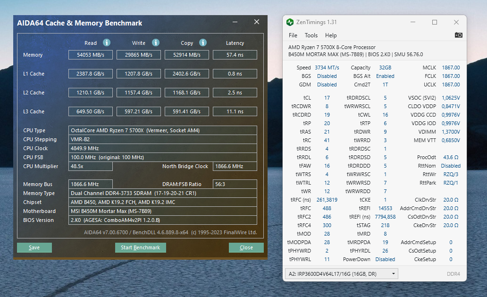Click the MCLK value 1867.00
The width and height of the screenshot is (487, 297).
451,68
